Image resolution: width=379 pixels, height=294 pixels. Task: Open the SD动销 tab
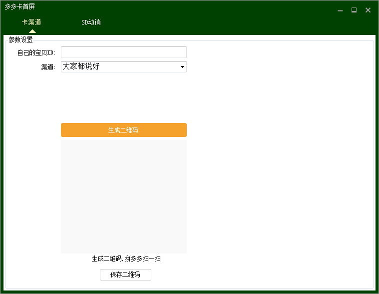point(91,22)
